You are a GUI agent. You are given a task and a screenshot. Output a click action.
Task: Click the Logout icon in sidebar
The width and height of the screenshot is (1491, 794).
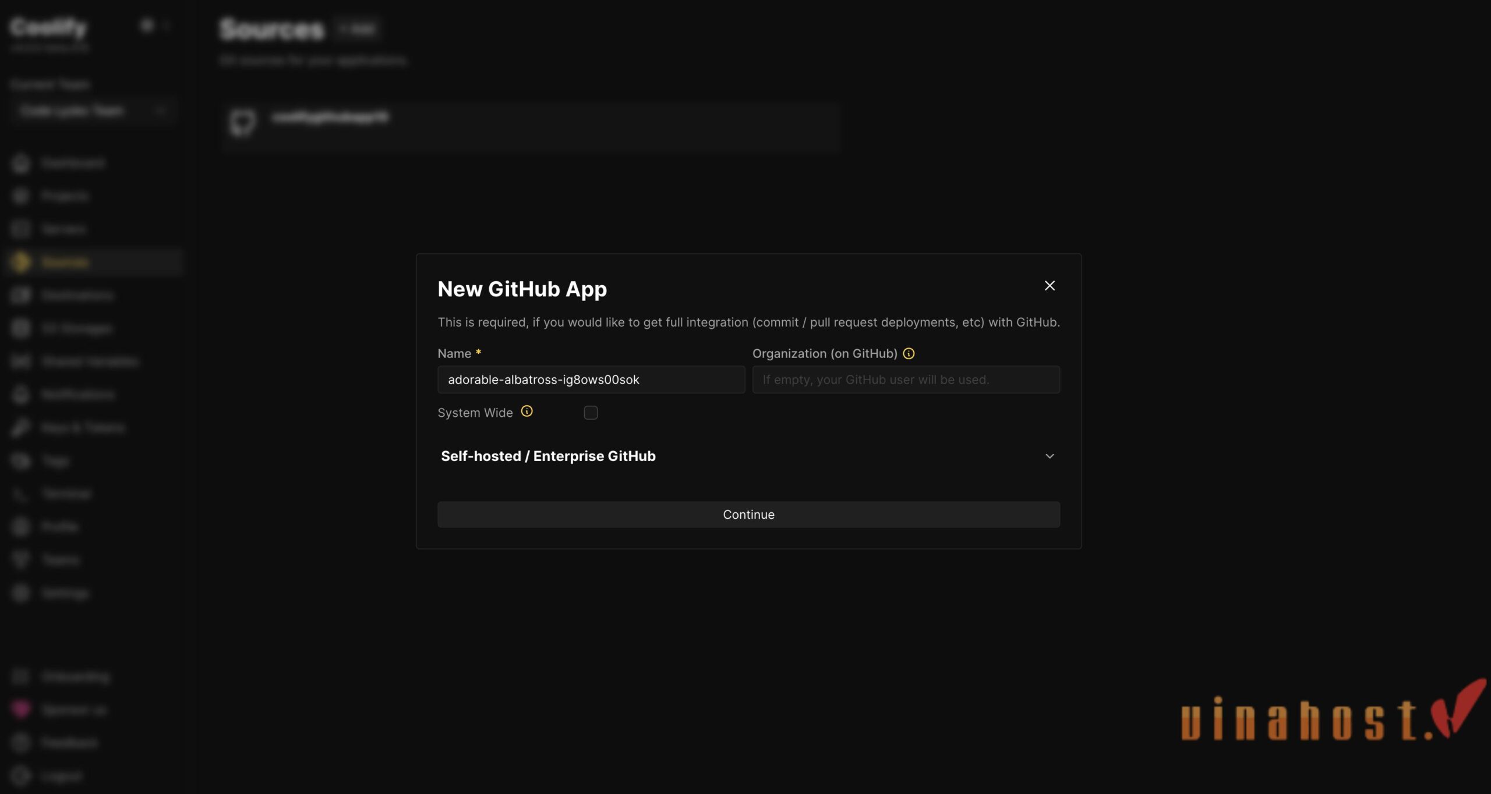pos(21,776)
